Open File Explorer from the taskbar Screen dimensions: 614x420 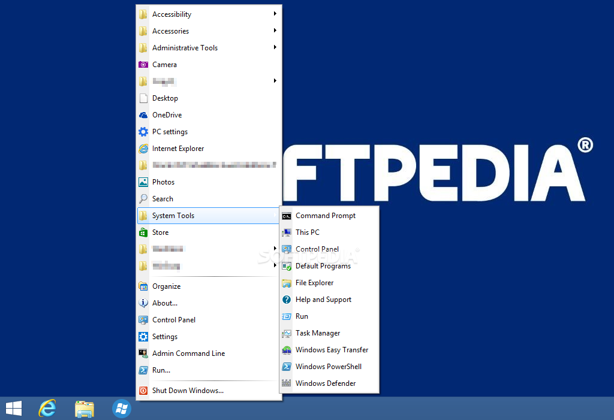85,409
